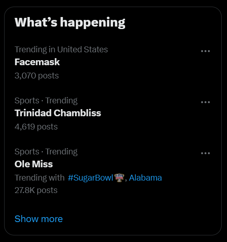This screenshot has height=242, width=227.
Task: Click Sports · Trending label above Ole Miss
Action: pos(46,152)
